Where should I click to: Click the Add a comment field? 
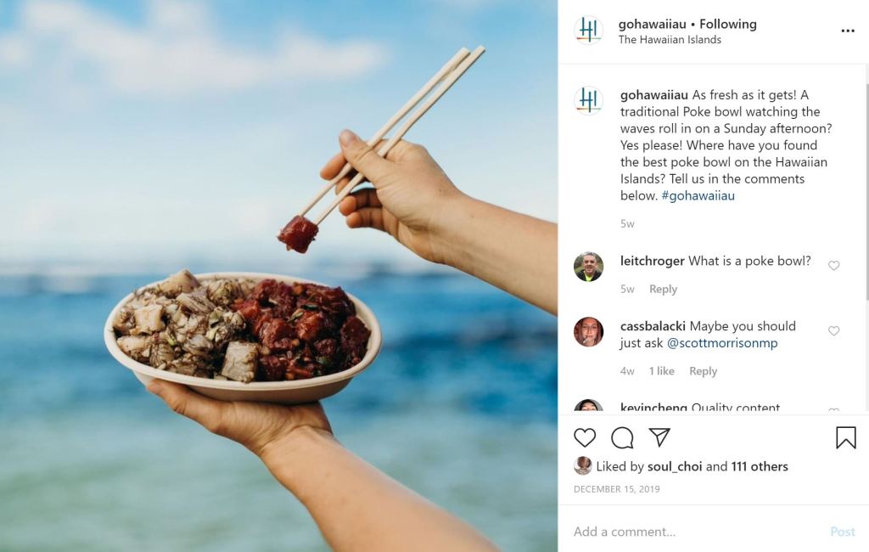pyautogui.click(x=698, y=532)
